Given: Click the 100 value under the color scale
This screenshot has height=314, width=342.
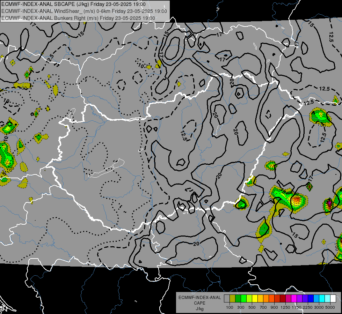Looking at the screenshot, I should [230, 307].
